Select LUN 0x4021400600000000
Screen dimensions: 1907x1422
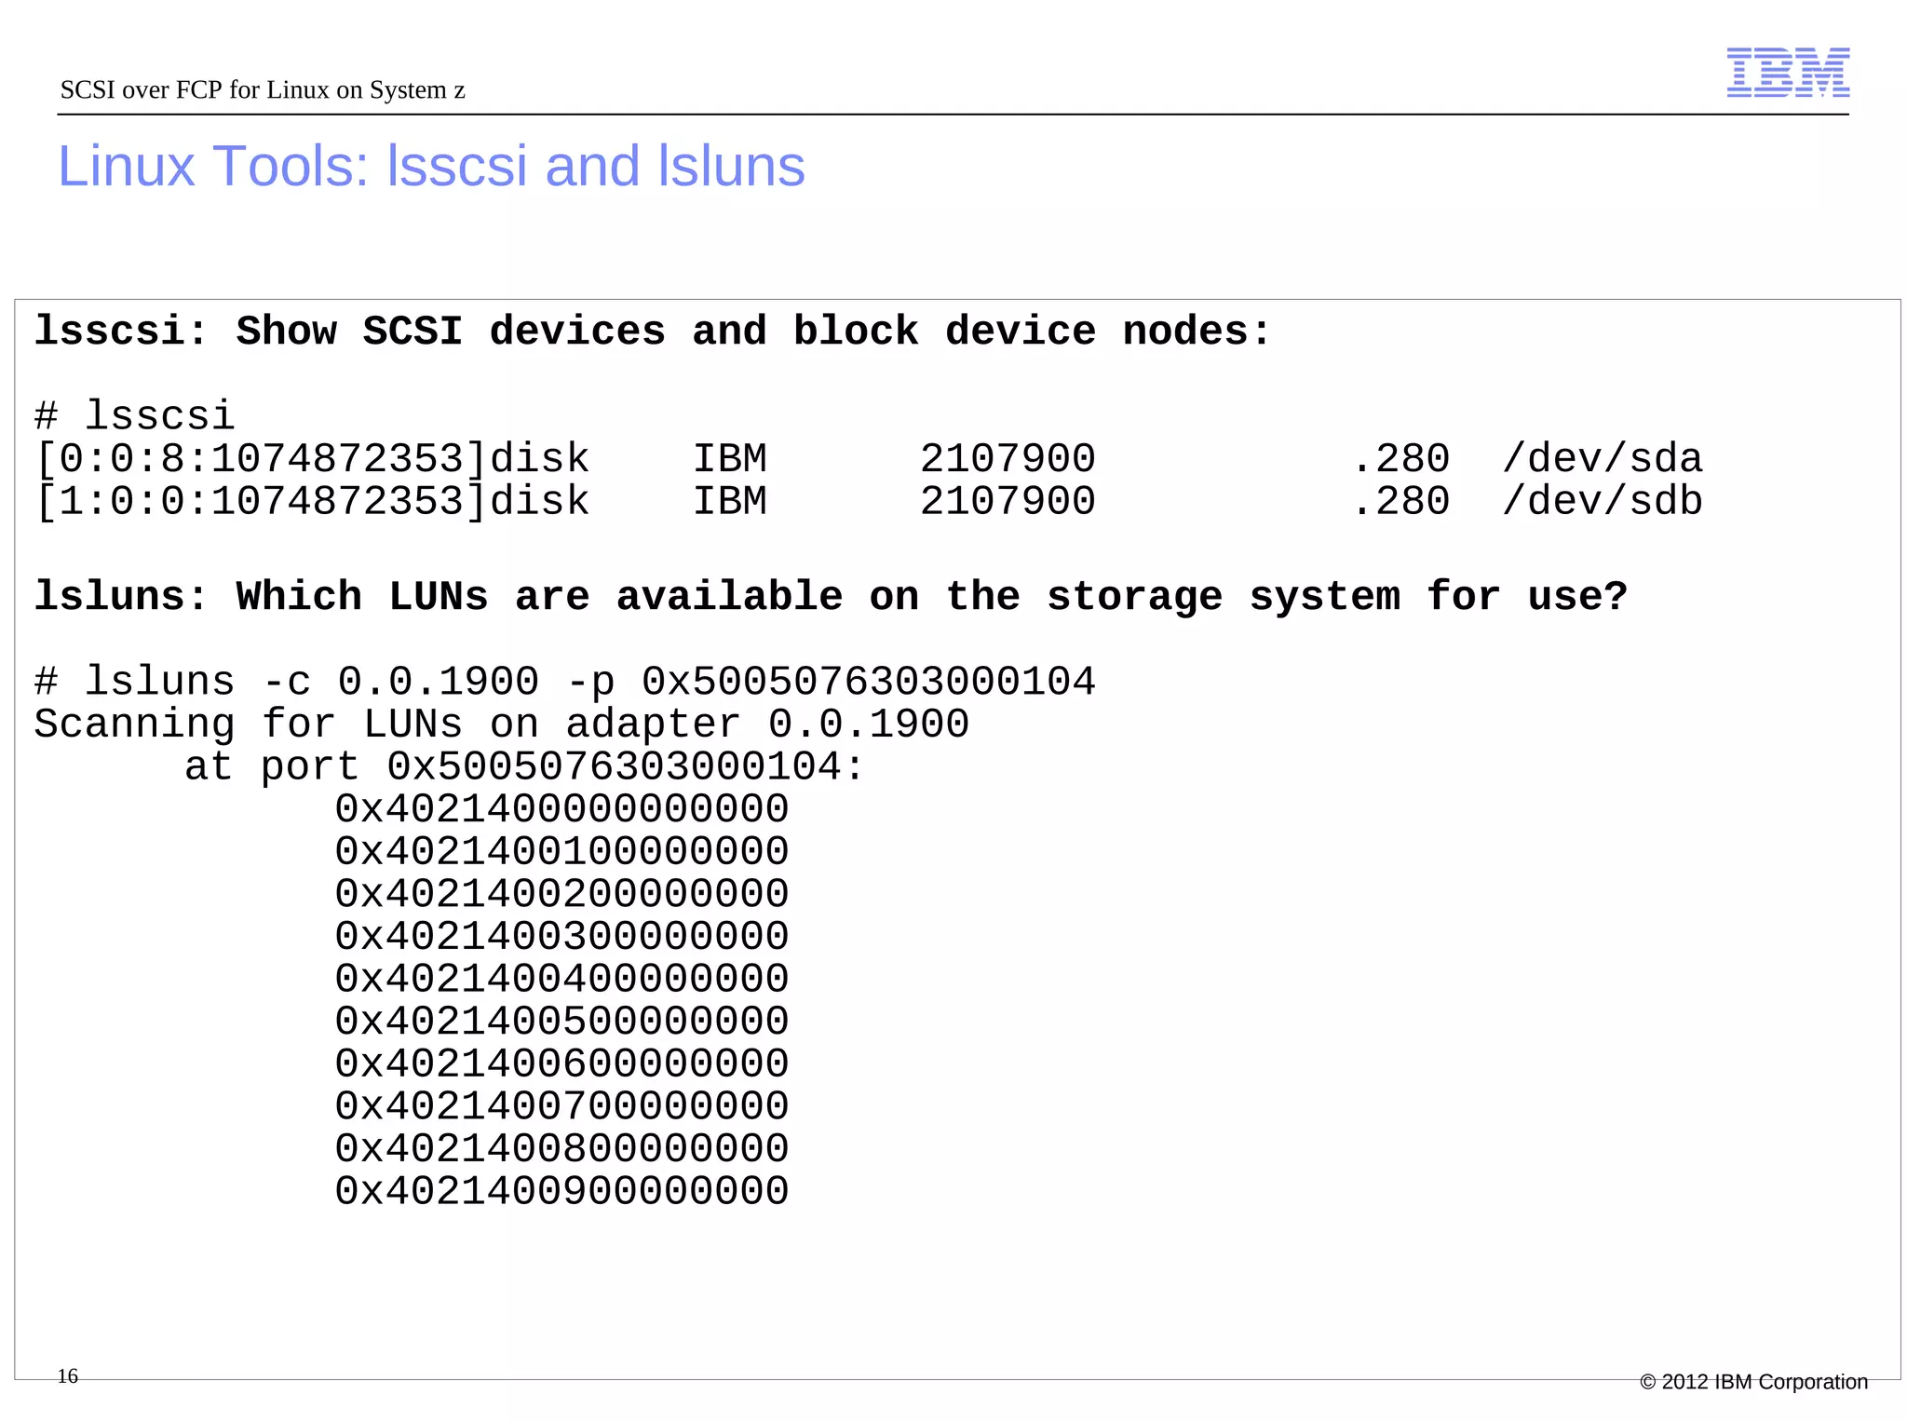click(562, 1064)
